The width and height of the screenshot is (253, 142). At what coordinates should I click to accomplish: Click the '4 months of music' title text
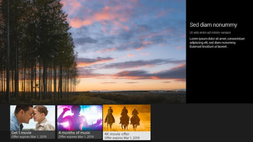click(x=74, y=133)
